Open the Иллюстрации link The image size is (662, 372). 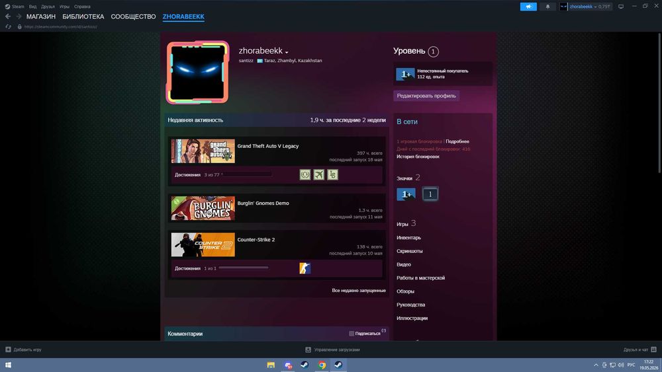[412, 318]
